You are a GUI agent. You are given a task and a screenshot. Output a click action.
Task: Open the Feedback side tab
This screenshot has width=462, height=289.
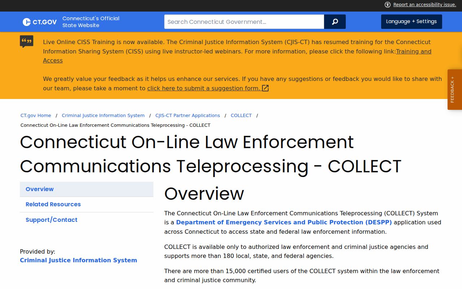pos(455,90)
